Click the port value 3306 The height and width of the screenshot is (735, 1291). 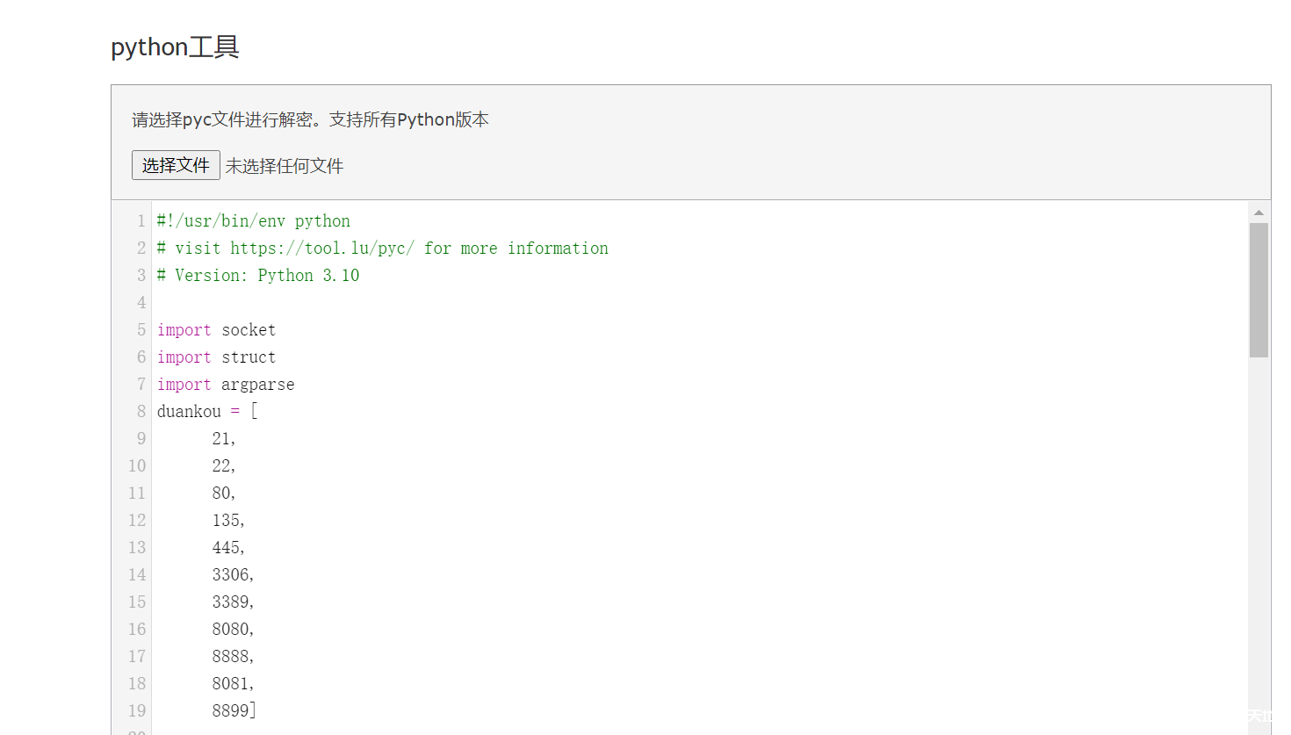pos(231,574)
